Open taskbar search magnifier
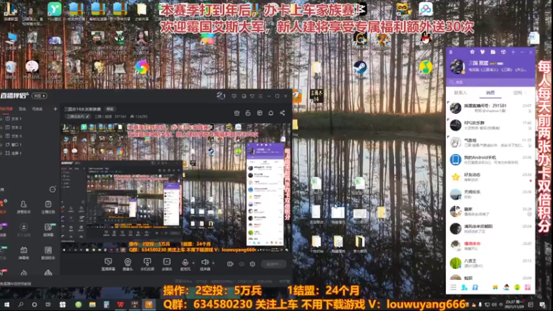553x311 pixels. click(x=21, y=304)
